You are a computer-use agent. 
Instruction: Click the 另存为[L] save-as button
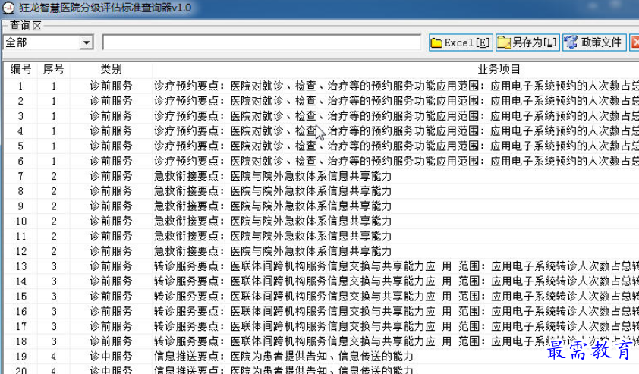527,42
